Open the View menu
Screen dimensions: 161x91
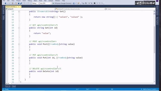coord(13,1)
